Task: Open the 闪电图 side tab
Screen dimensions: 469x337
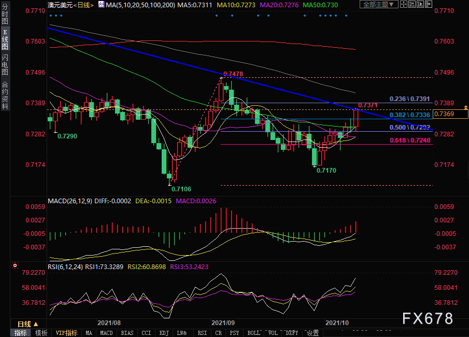Action: point(5,65)
